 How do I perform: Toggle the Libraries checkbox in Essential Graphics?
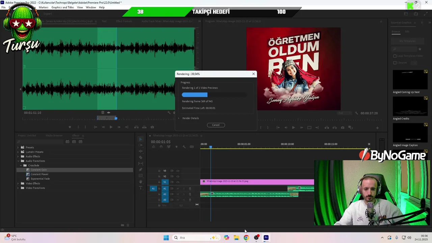395,63
